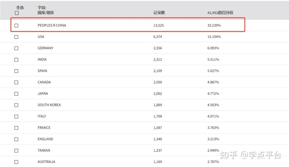289x167 pixels.
Task: Tick the GERMANY checkbox
Action: click(x=16, y=48)
